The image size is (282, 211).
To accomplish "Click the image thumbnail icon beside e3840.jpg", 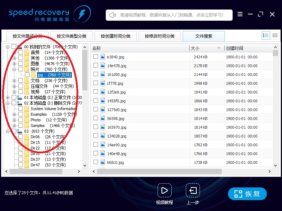I will click(x=102, y=56).
